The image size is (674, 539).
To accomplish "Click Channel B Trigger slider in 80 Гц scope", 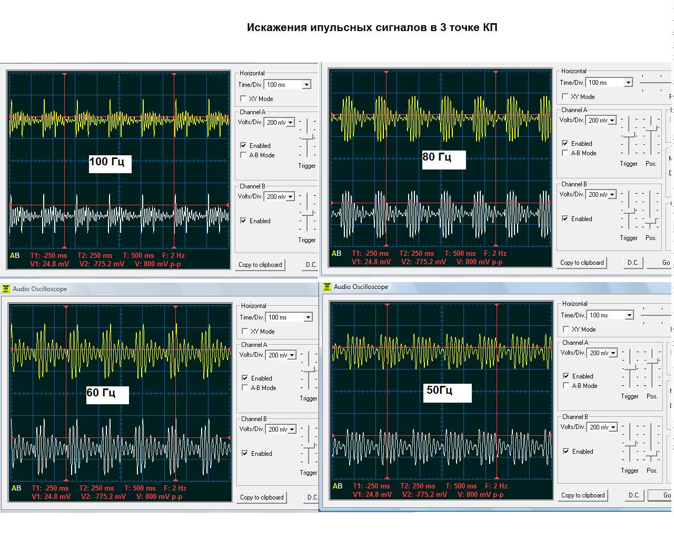I will coord(628,210).
